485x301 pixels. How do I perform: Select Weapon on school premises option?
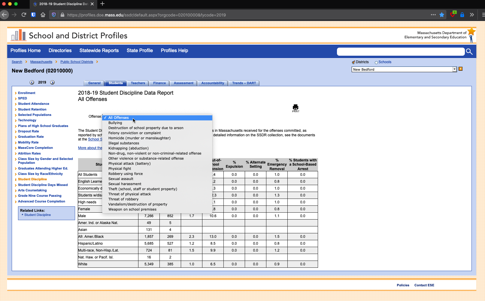(x=157, y=209)
